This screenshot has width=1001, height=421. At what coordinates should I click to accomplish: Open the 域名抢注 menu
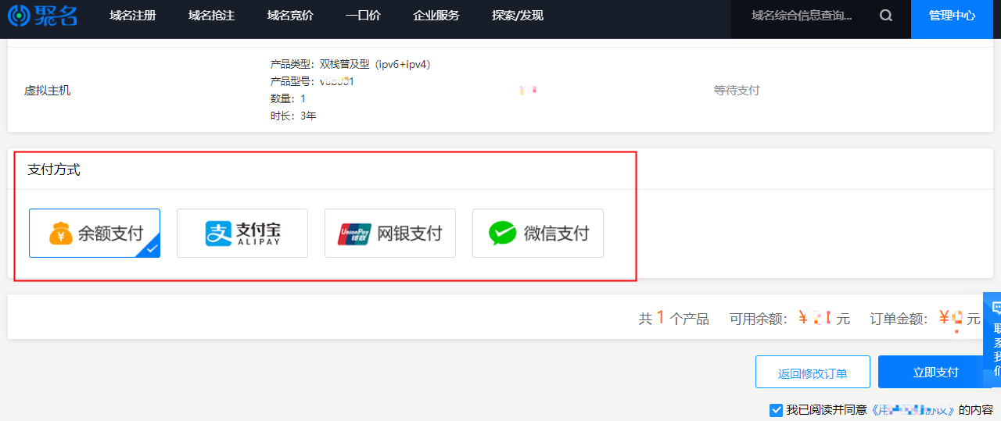[x=212, y=16]
